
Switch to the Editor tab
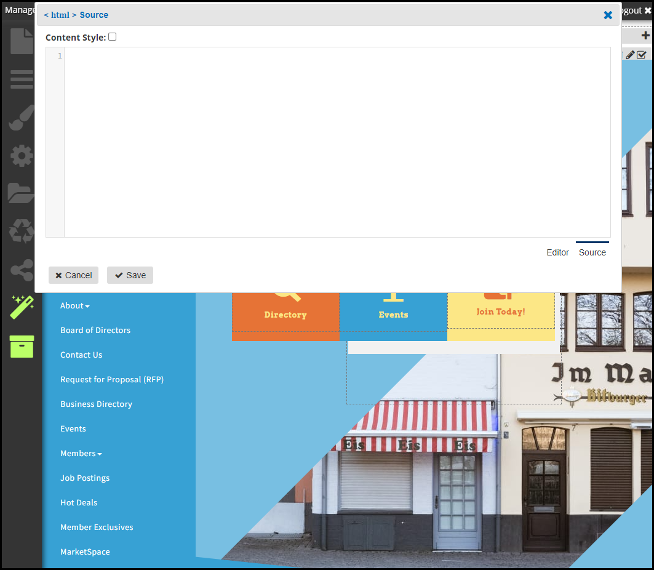557,252
